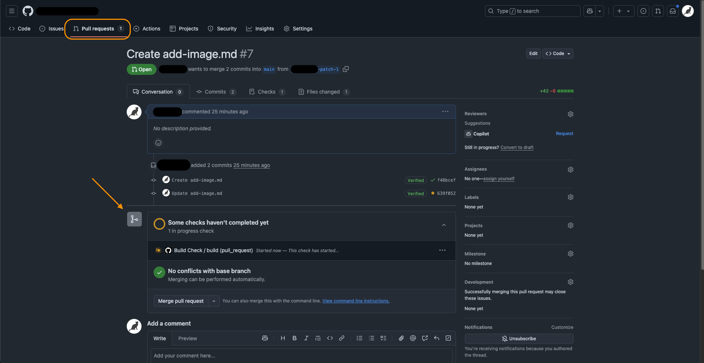The width and height of the screenshot is (704, 363).
Task: Copy the head branch name icon
Action: 346,69
